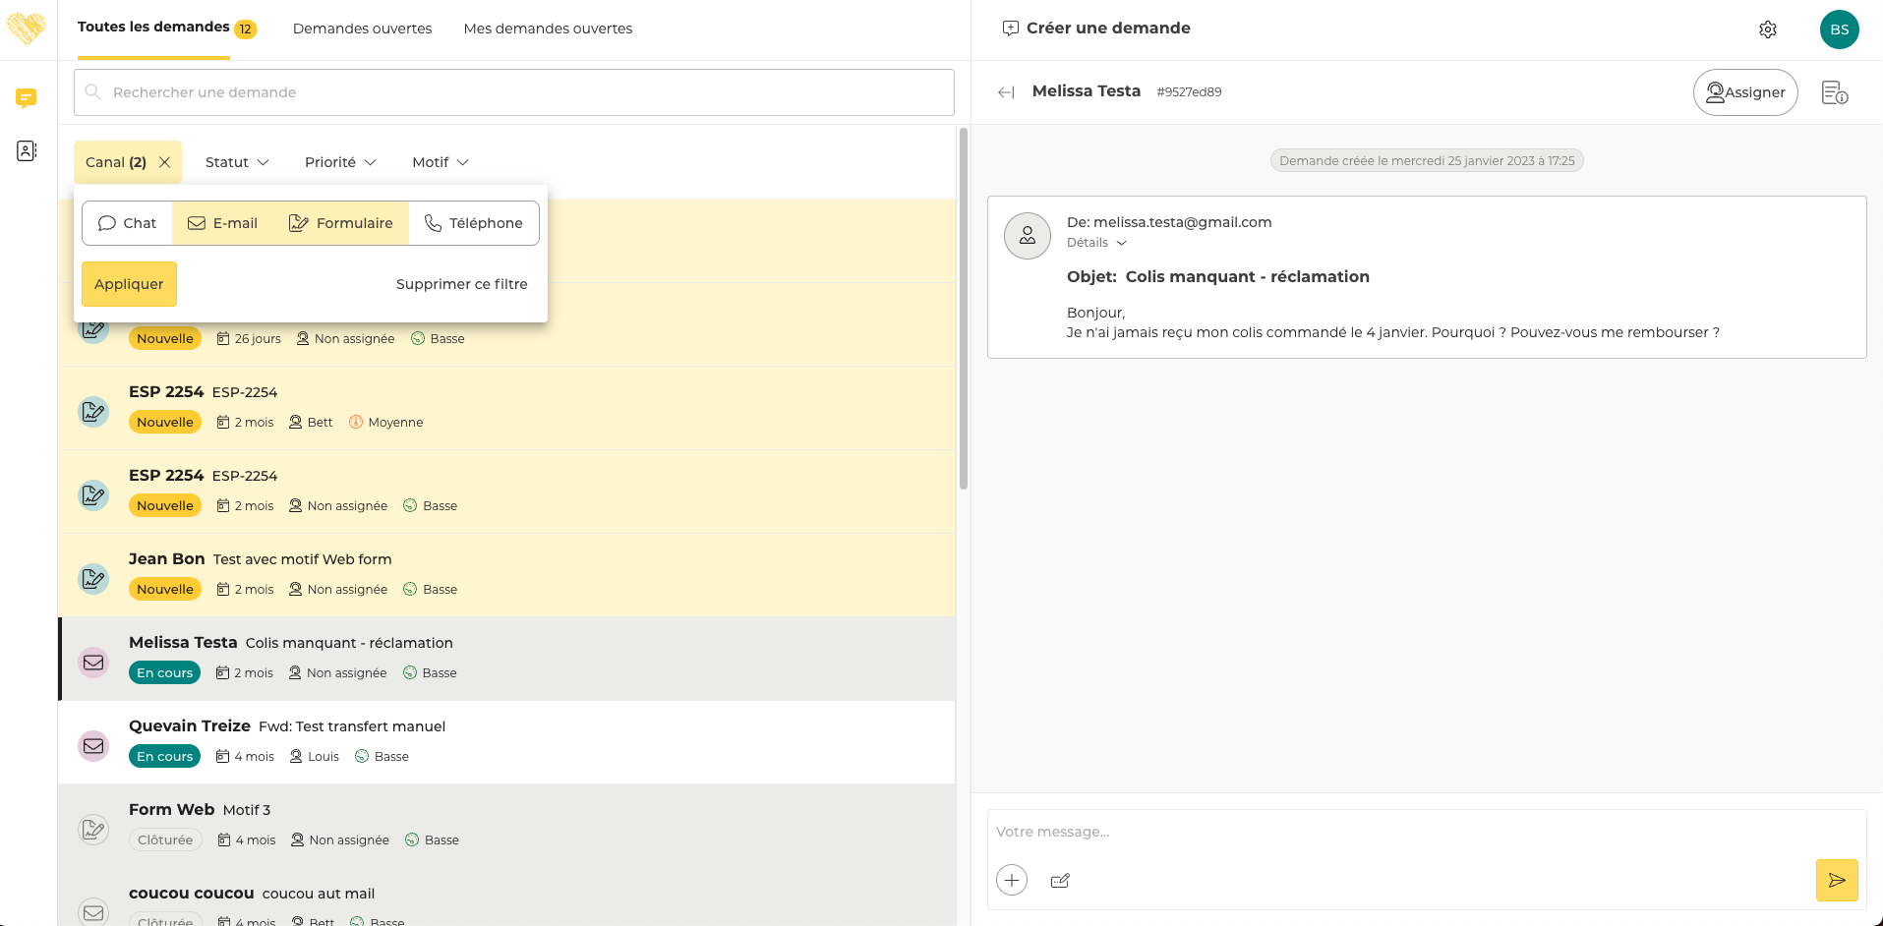1883x926 pixels.
Task: Click the back arrow beside Melissa Testa
Action: tap(1005, 92)
